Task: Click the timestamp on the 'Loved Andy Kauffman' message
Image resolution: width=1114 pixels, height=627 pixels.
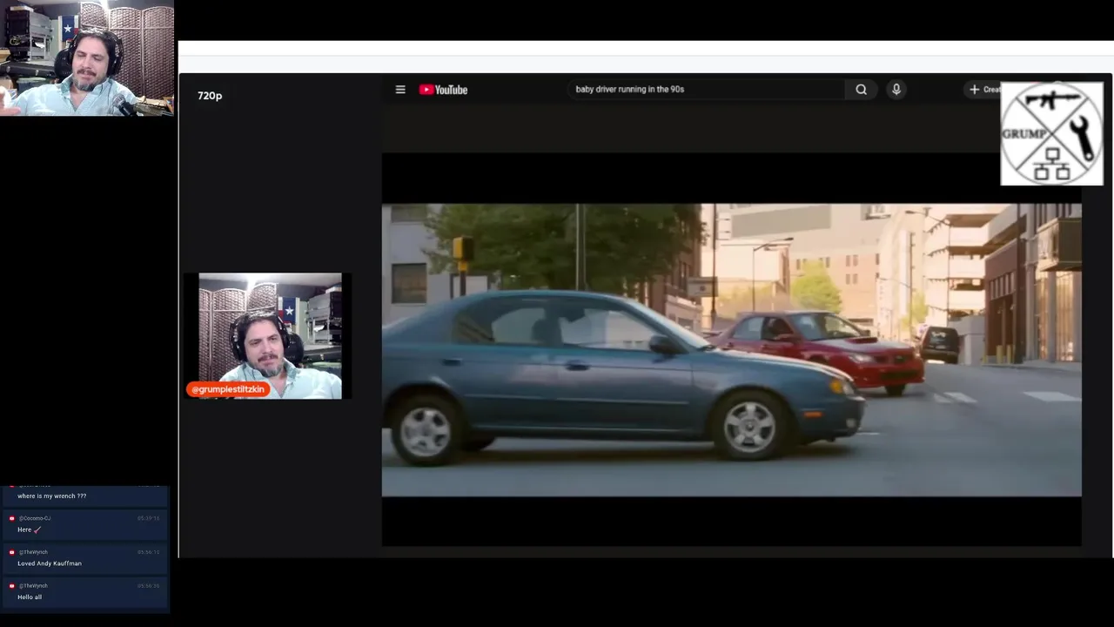Action: click(x=149, y=552)
